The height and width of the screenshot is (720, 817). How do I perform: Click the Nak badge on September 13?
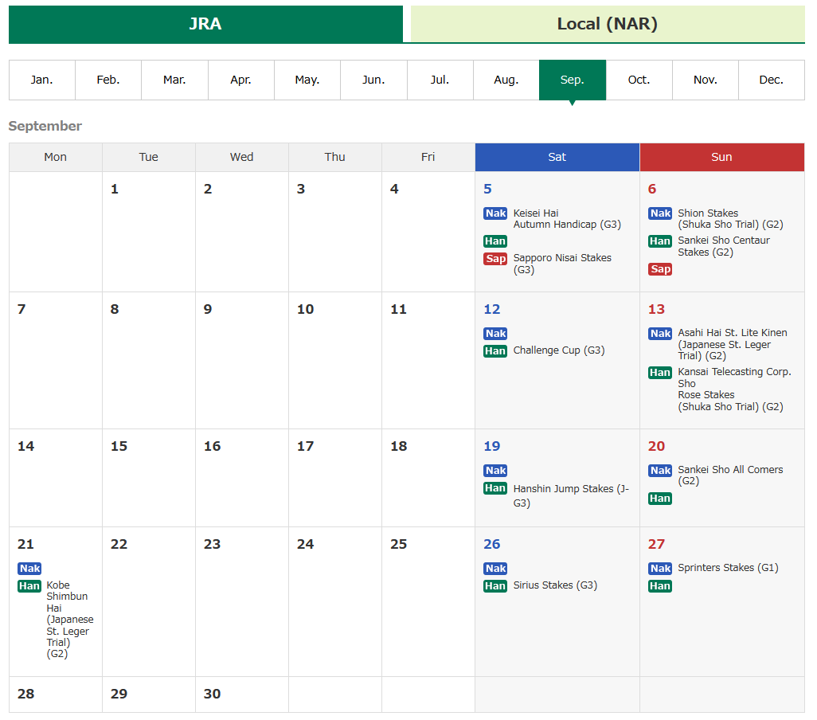tap(660, 334)
